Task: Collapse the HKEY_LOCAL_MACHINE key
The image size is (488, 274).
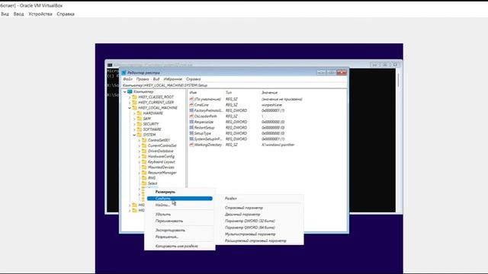Action: point(130,108)
